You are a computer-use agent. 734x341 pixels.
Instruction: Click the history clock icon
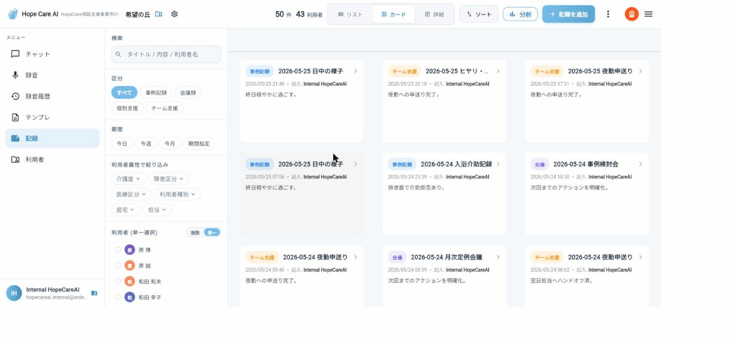pyautogui.click(x=16, y=96)
